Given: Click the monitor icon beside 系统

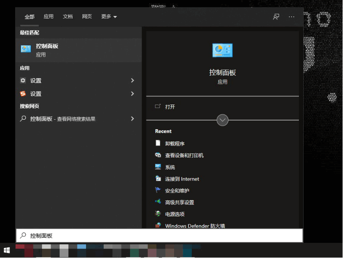Looking at the screenshot, I should [158, 167].
